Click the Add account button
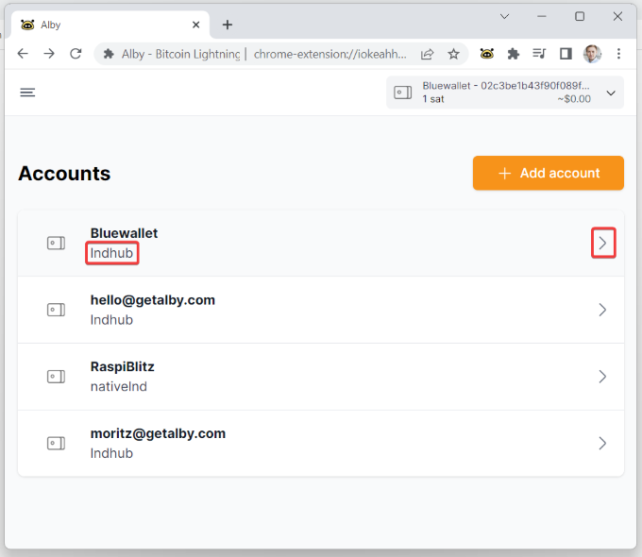 549,173
